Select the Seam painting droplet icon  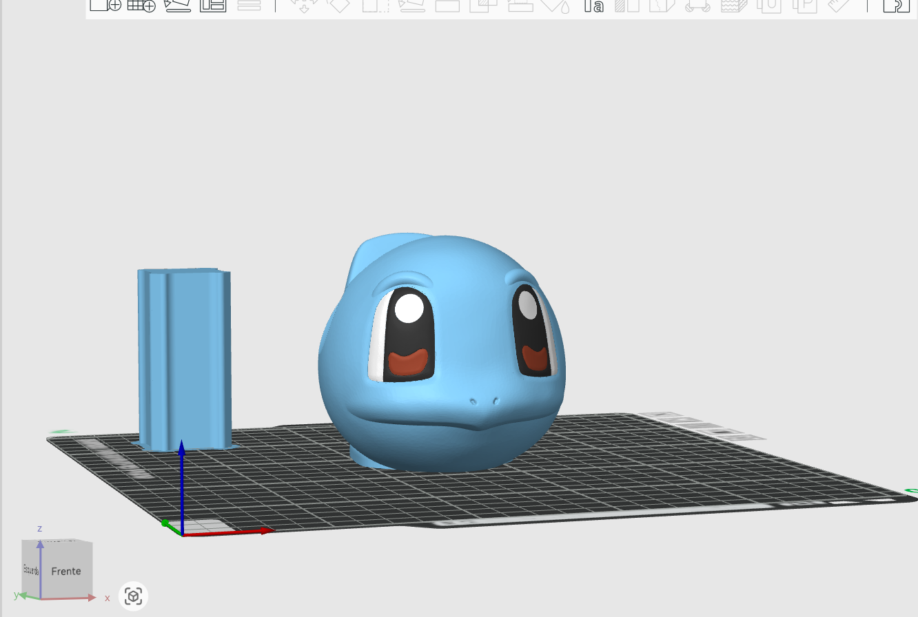point(557,5)
